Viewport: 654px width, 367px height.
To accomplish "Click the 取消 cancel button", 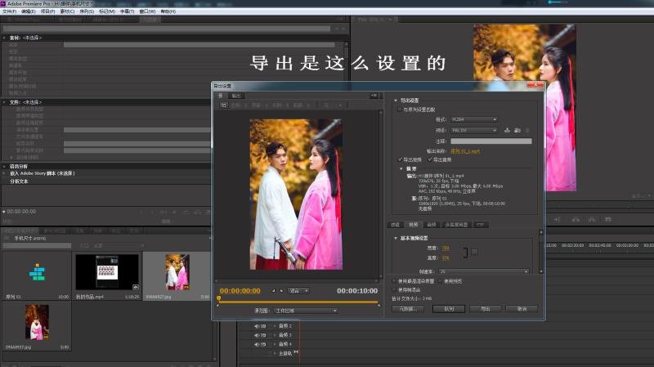I will click(x=522, y=309).
